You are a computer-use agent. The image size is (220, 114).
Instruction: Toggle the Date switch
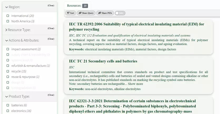(120, 13)
